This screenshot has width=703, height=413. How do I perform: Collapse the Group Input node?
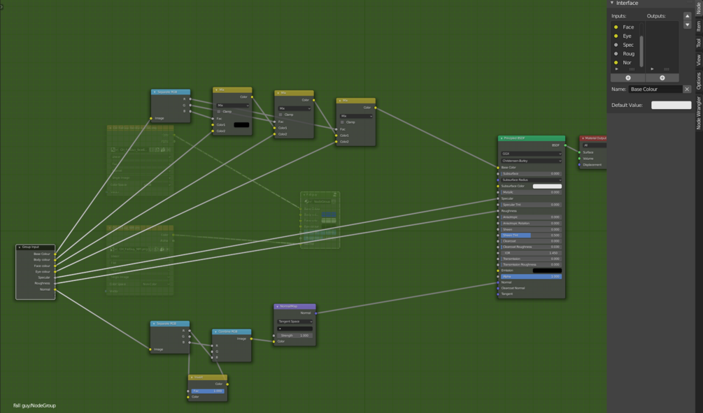pos(20,247)
